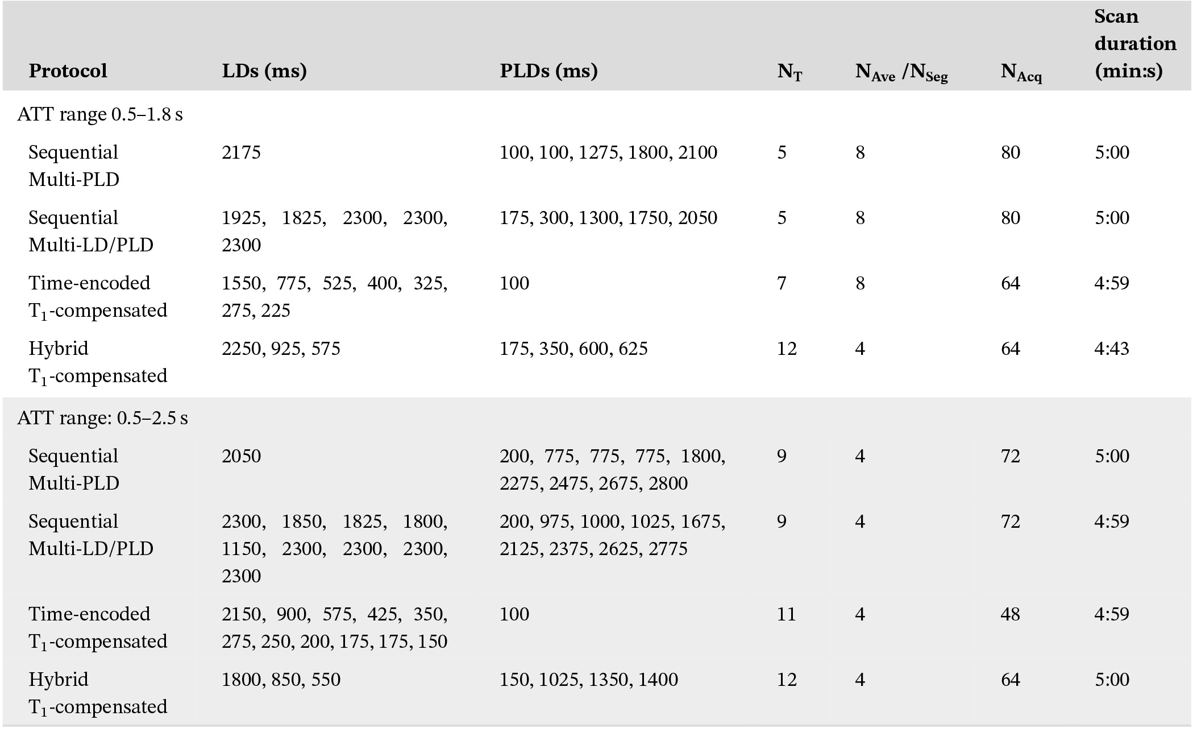Click the PLDs (ms) column header

tap(548, 71)
